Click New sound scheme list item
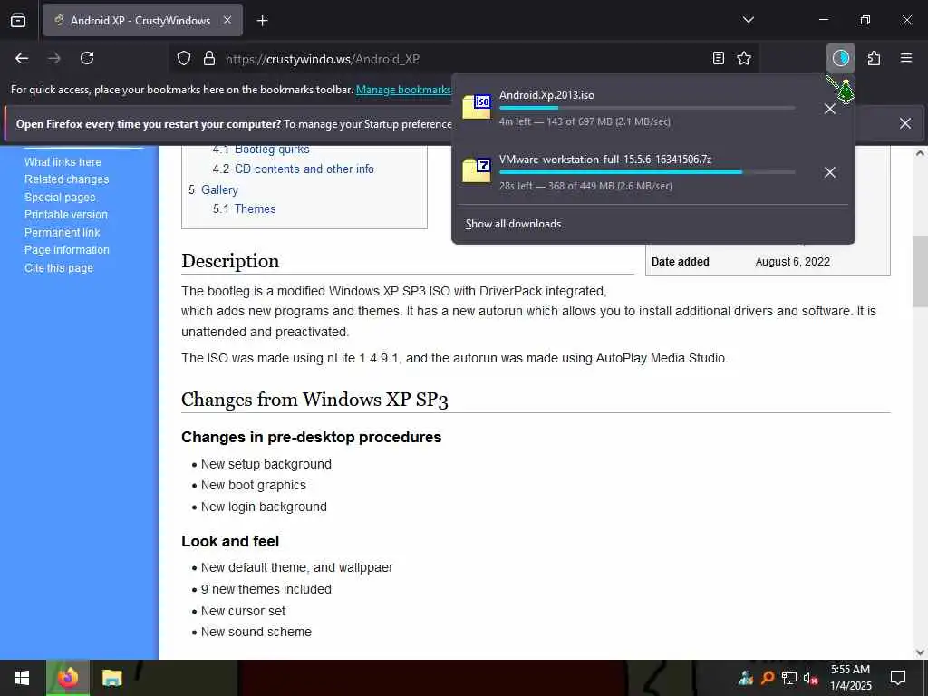The width and height of the screenshot is (928, 696). click(x=256, y=632)
